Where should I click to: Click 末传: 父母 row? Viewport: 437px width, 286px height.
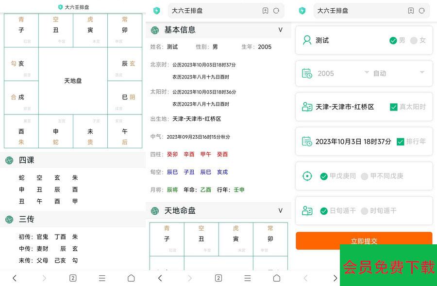tap(49, 260)
